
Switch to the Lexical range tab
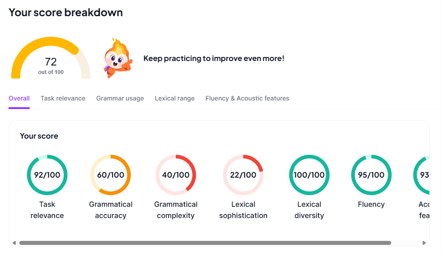pyautogui.click(x=174, y=98)
